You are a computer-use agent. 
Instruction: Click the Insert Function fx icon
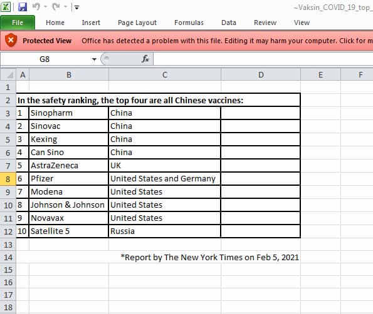(x=145, y=59)
